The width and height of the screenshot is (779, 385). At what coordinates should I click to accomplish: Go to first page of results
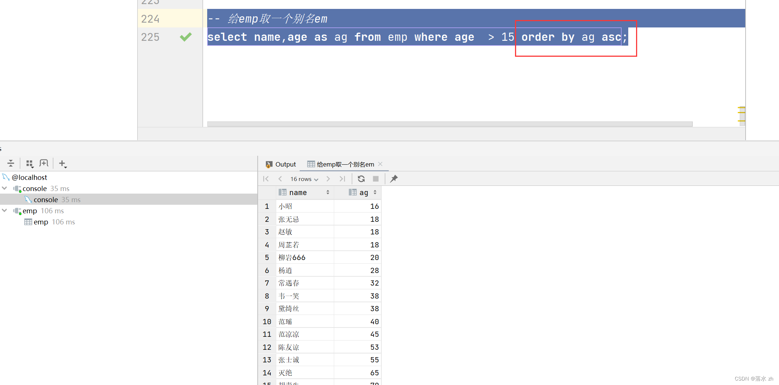tap(266, 179)
